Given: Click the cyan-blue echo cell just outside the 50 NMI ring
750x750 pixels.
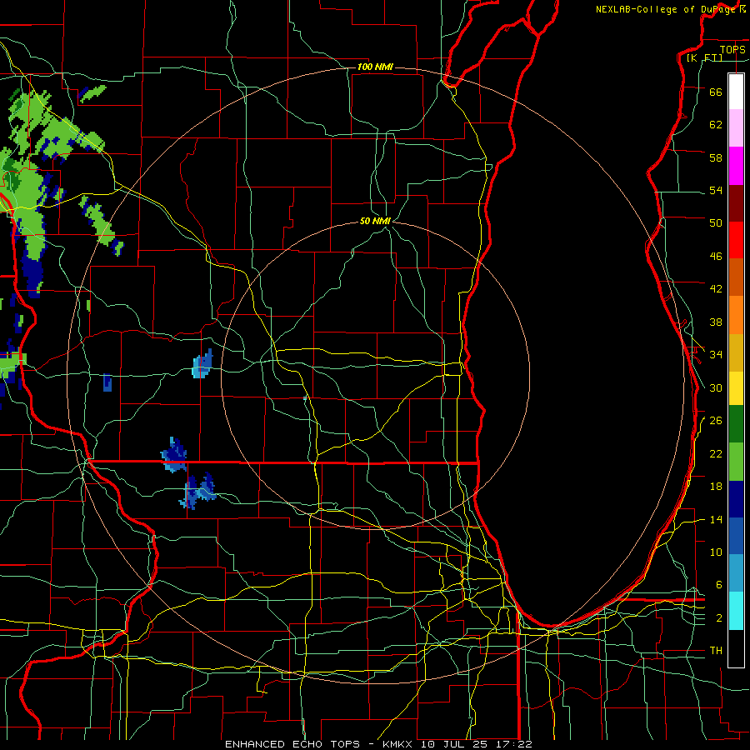Looking at the screenshot, I should coord(202,364).
